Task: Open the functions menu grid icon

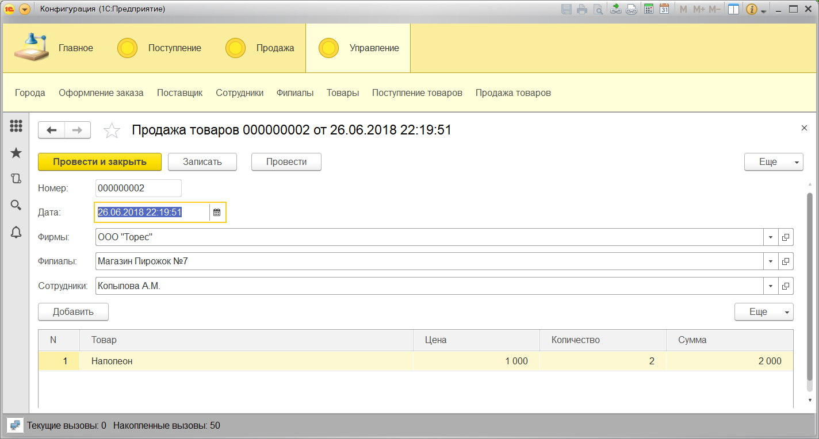Action: point(16,126)
